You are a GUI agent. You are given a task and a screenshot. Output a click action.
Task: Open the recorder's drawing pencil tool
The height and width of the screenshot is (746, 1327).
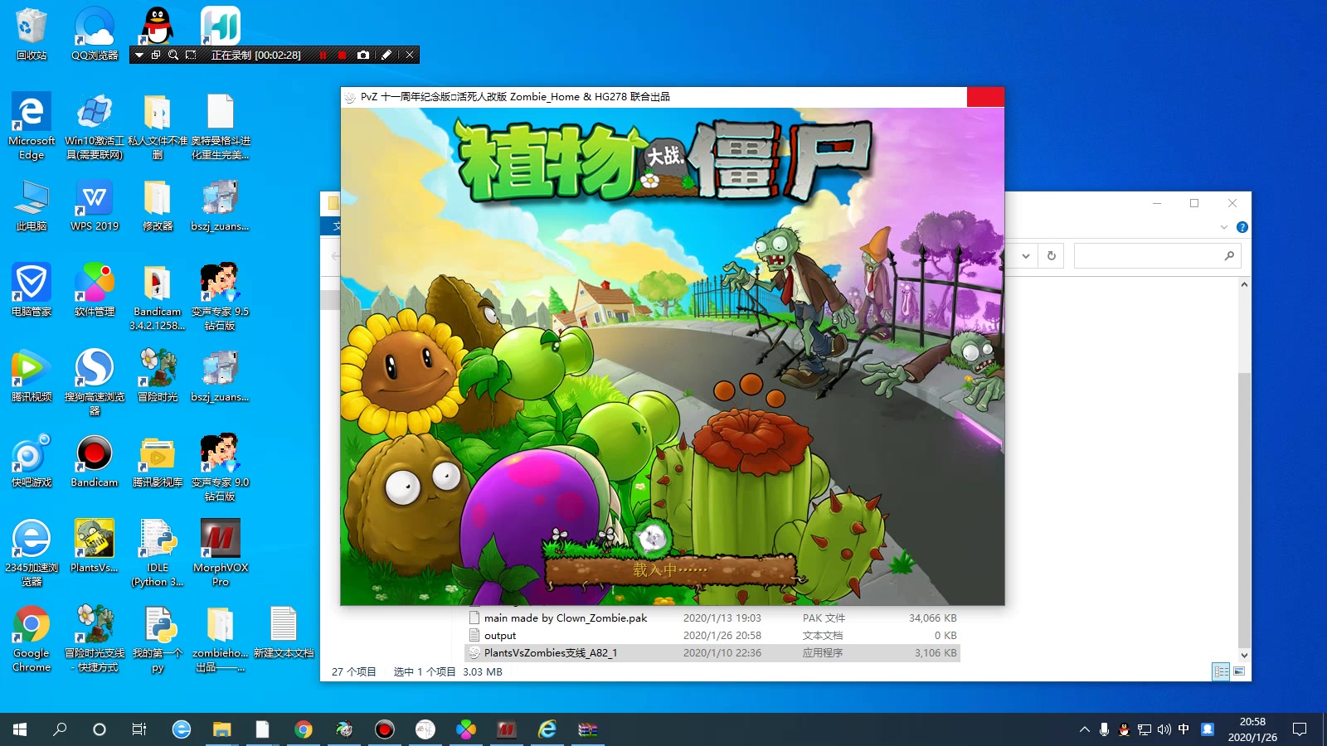coord(386,56)
